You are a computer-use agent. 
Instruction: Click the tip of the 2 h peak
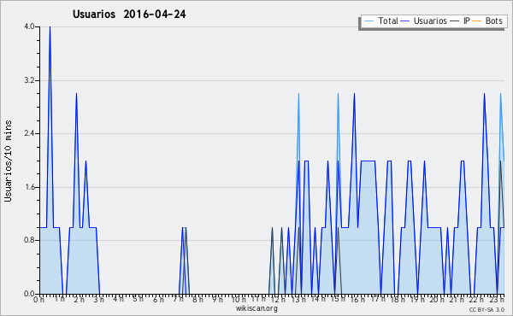76,94
